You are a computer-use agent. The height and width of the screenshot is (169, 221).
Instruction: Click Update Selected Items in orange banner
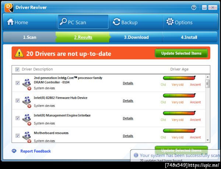181,53
